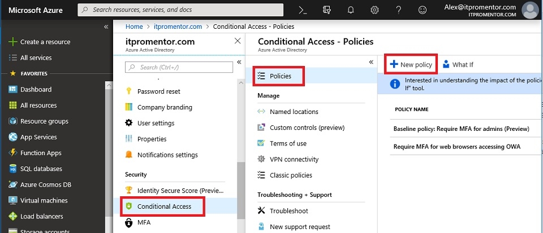The image size is (543, 233).
Task: Click the Resource groups cube icon
Action: (x=13, y=121)
